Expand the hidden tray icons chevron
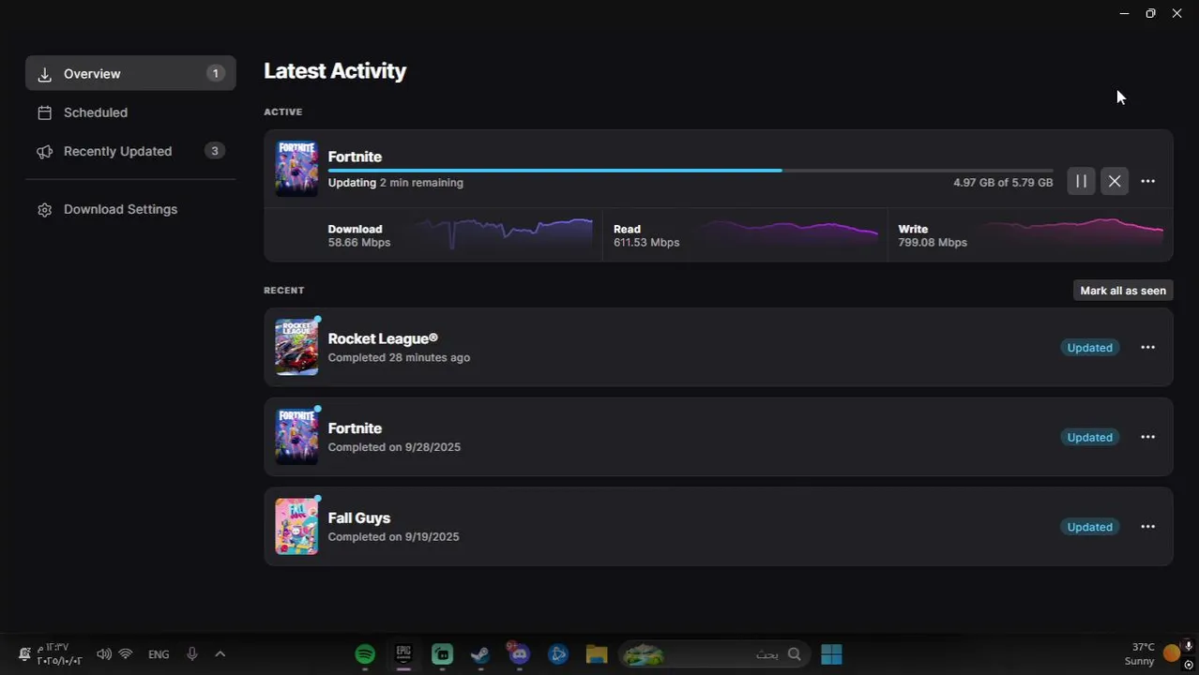 click(x=220, y=654)
